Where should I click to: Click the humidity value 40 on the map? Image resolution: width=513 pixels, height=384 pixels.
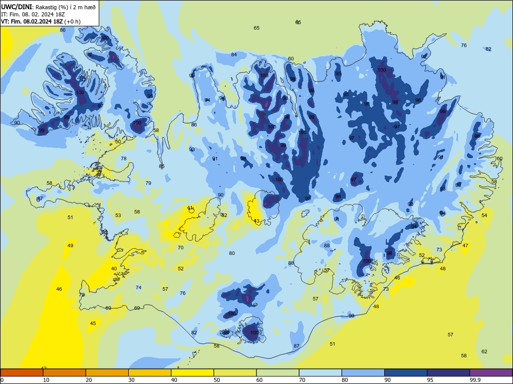[114, 269]
